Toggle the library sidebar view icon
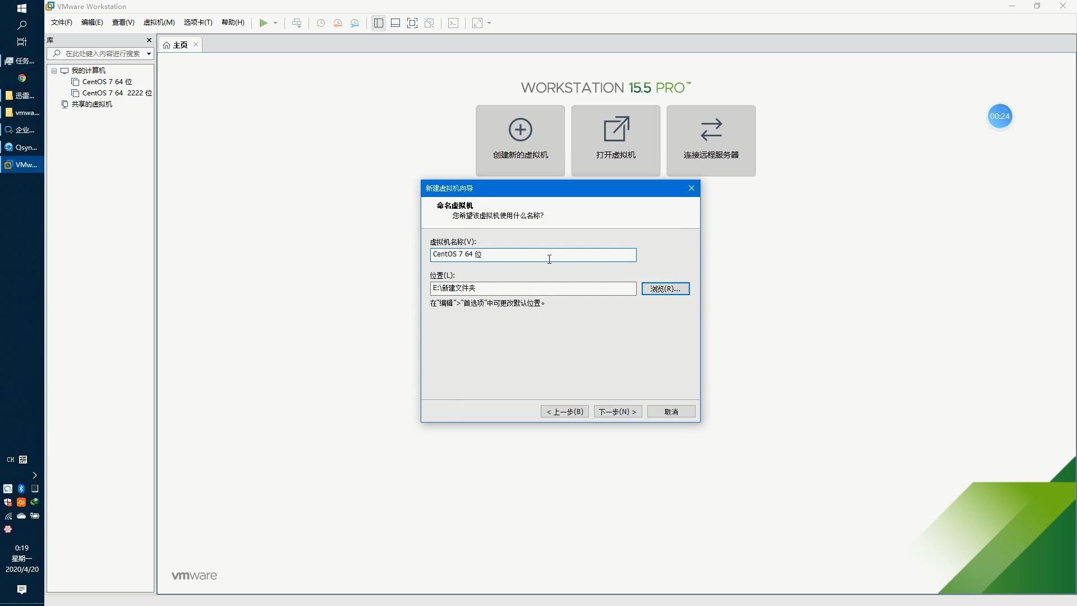 pos(379,23)
